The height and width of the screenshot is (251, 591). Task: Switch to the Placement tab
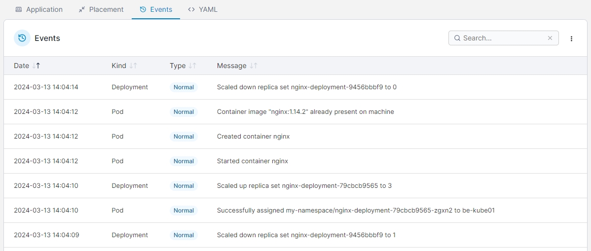[101, 9]
